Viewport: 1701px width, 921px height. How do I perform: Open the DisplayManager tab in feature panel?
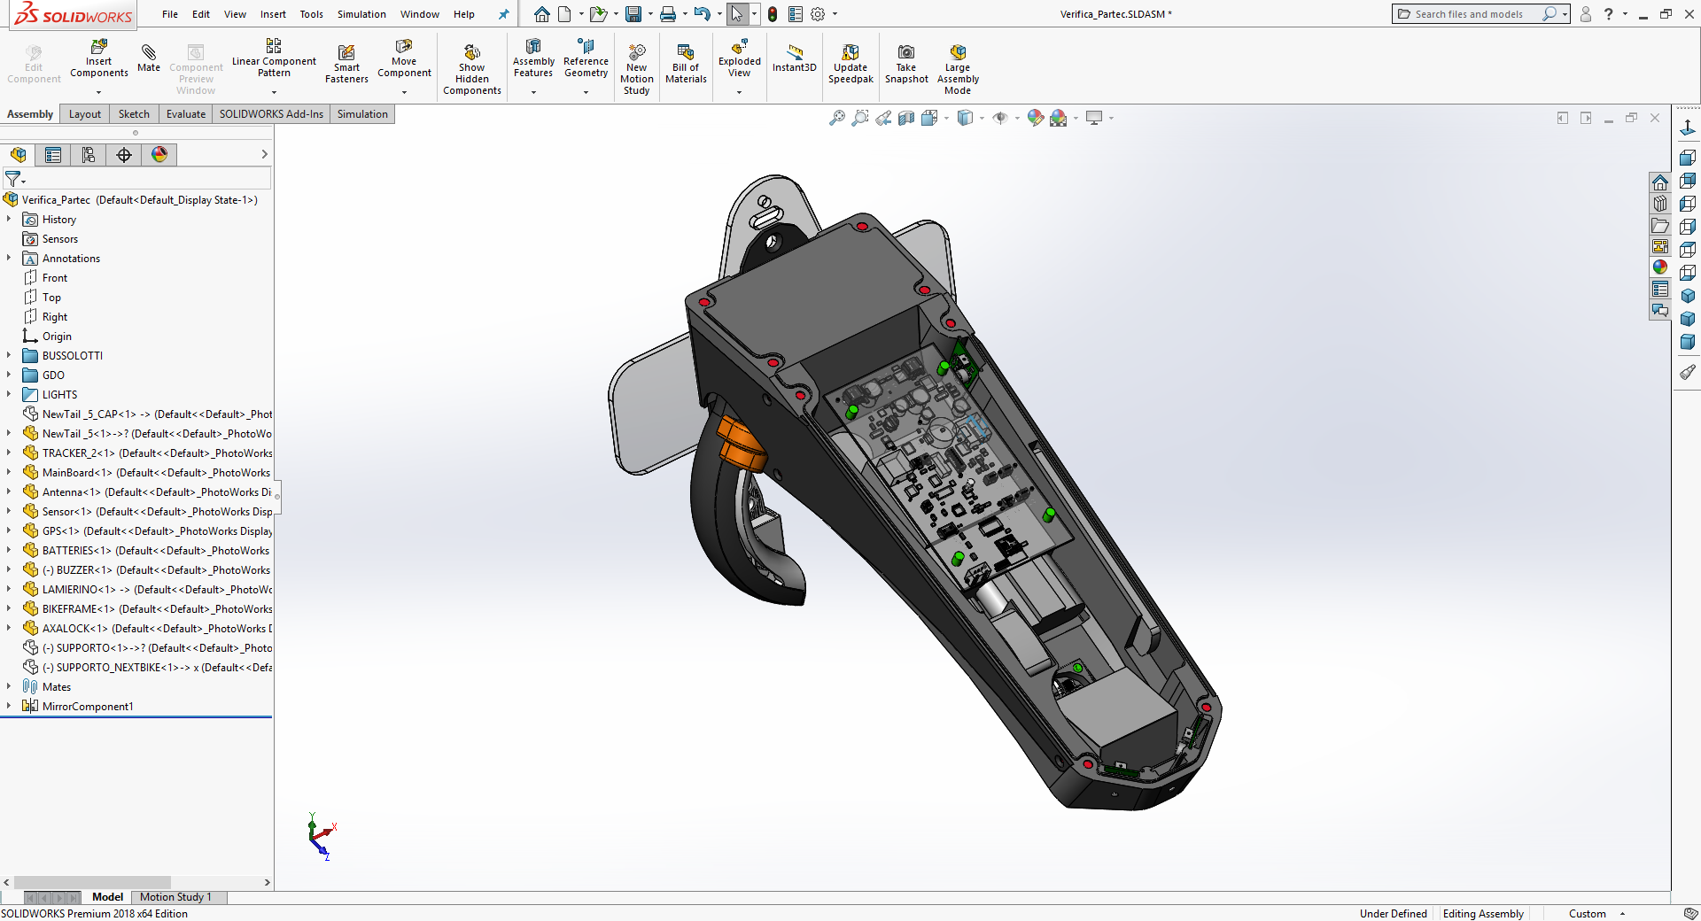pyautogui.click(x=159, y=155)
